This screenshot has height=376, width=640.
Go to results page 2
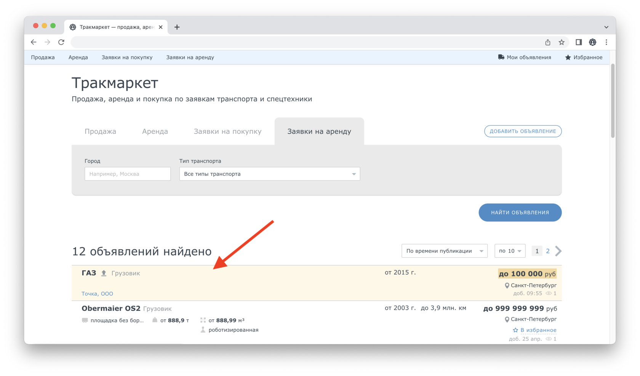(548, 251)
